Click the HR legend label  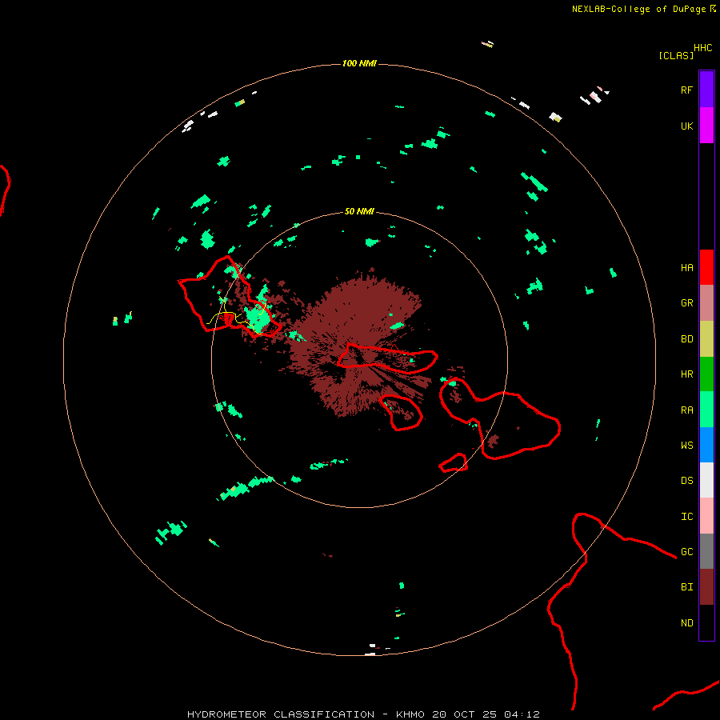(x=686, y=374)
